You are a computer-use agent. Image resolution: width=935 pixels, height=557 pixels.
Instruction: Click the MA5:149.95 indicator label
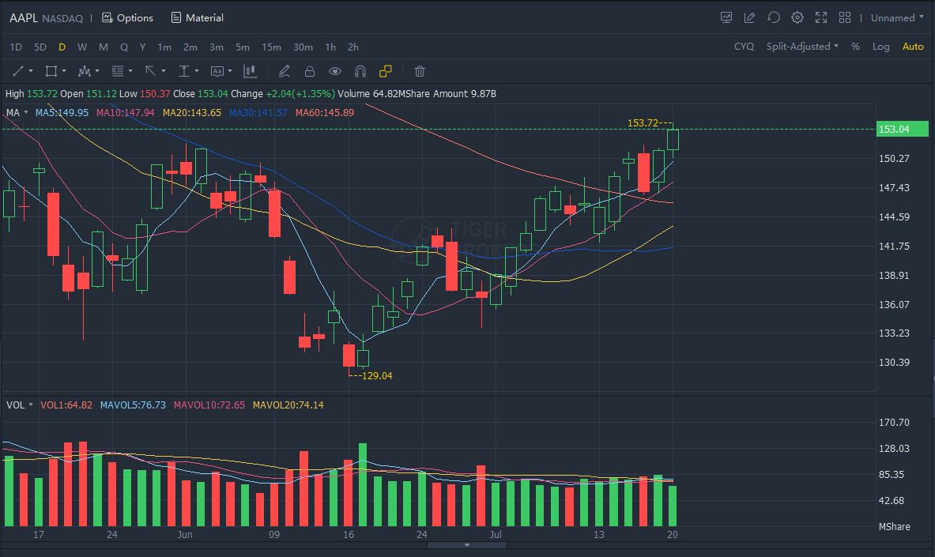[x=62, y=112]
